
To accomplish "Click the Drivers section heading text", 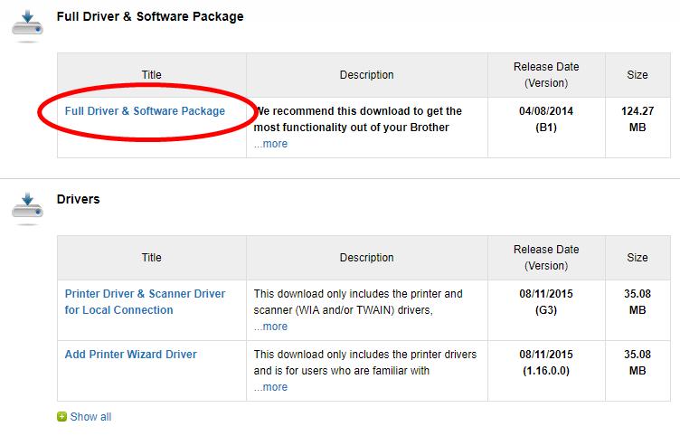I will click(79, 199).
